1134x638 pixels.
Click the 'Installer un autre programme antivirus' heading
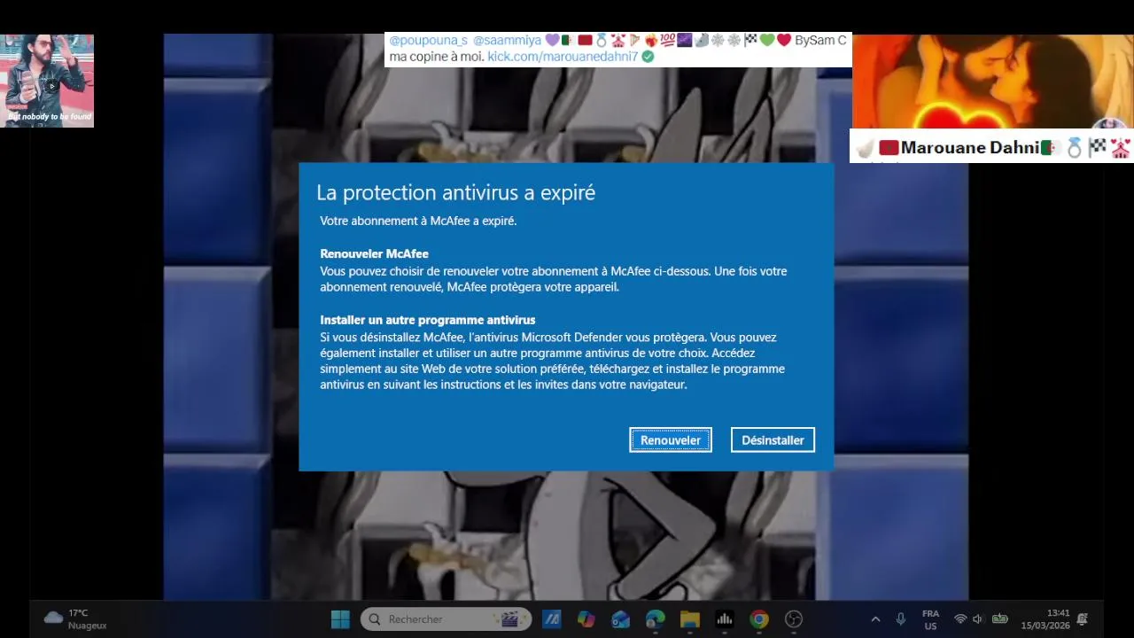[428, 320]
